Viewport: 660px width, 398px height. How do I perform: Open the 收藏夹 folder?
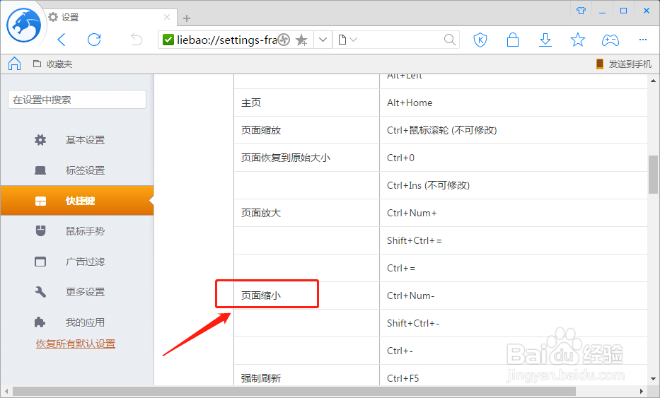(52, 64)
